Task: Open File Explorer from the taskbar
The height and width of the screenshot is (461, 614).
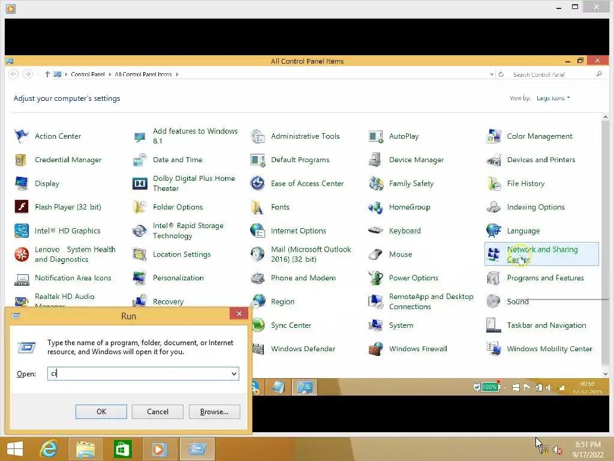Action: [x=85, y=449]
